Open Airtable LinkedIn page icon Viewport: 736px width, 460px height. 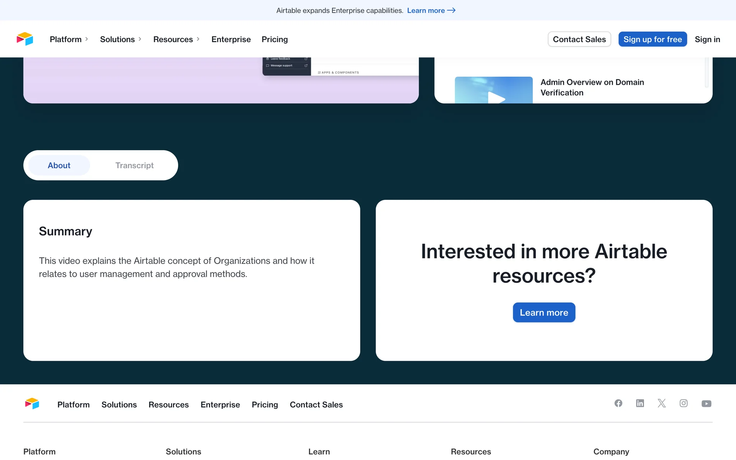(x=640, y=403)
